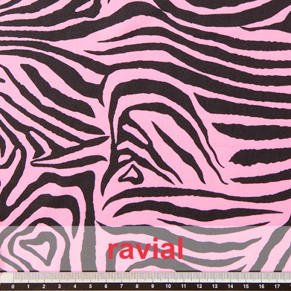
Task: Select the number 12 on the ruler
Action: point(199,286)
